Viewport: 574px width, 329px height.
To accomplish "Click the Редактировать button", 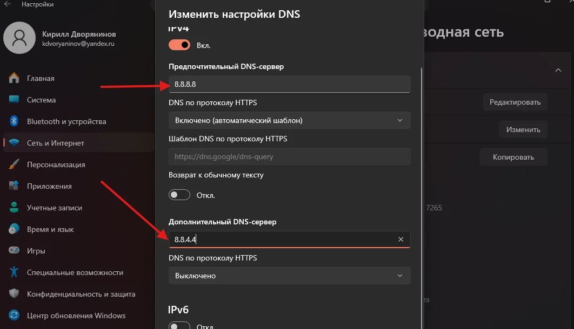I will pos(515,102).
